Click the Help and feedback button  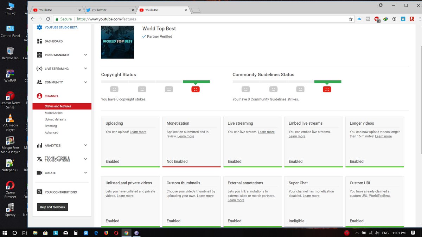[x=52, y=207]
